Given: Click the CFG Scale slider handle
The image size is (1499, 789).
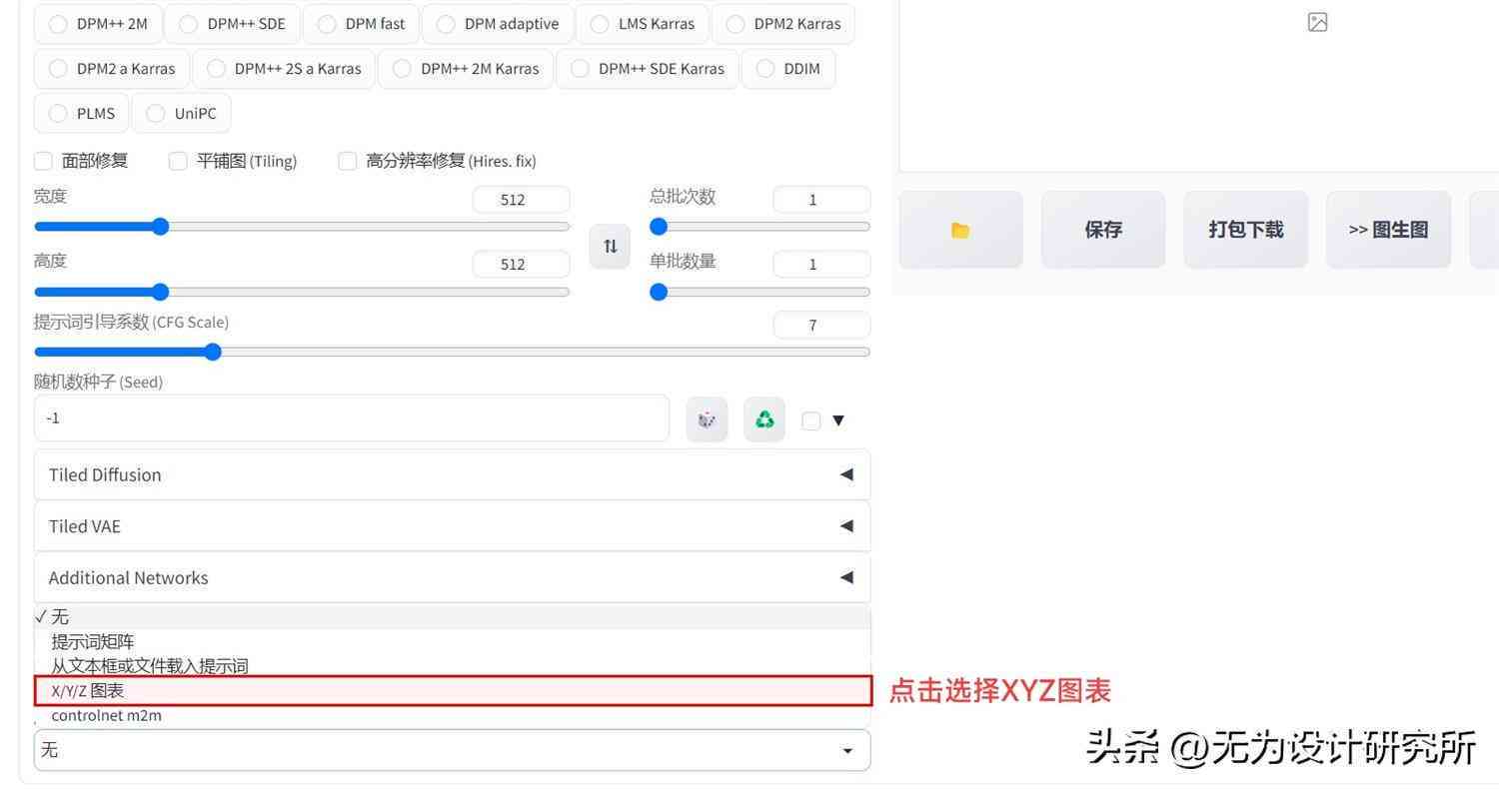Looking at the screenshot, I should [212, 352].
